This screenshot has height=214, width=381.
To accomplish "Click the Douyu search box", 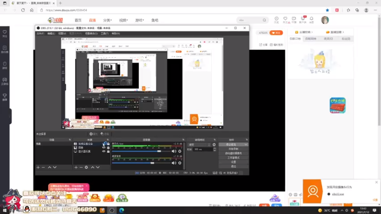I will coord(249,20).
